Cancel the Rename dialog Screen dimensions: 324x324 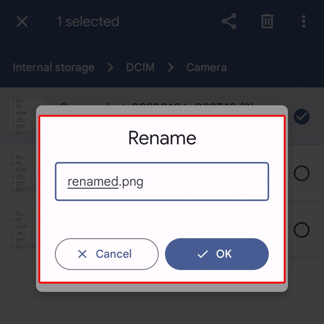click(107, 254)
